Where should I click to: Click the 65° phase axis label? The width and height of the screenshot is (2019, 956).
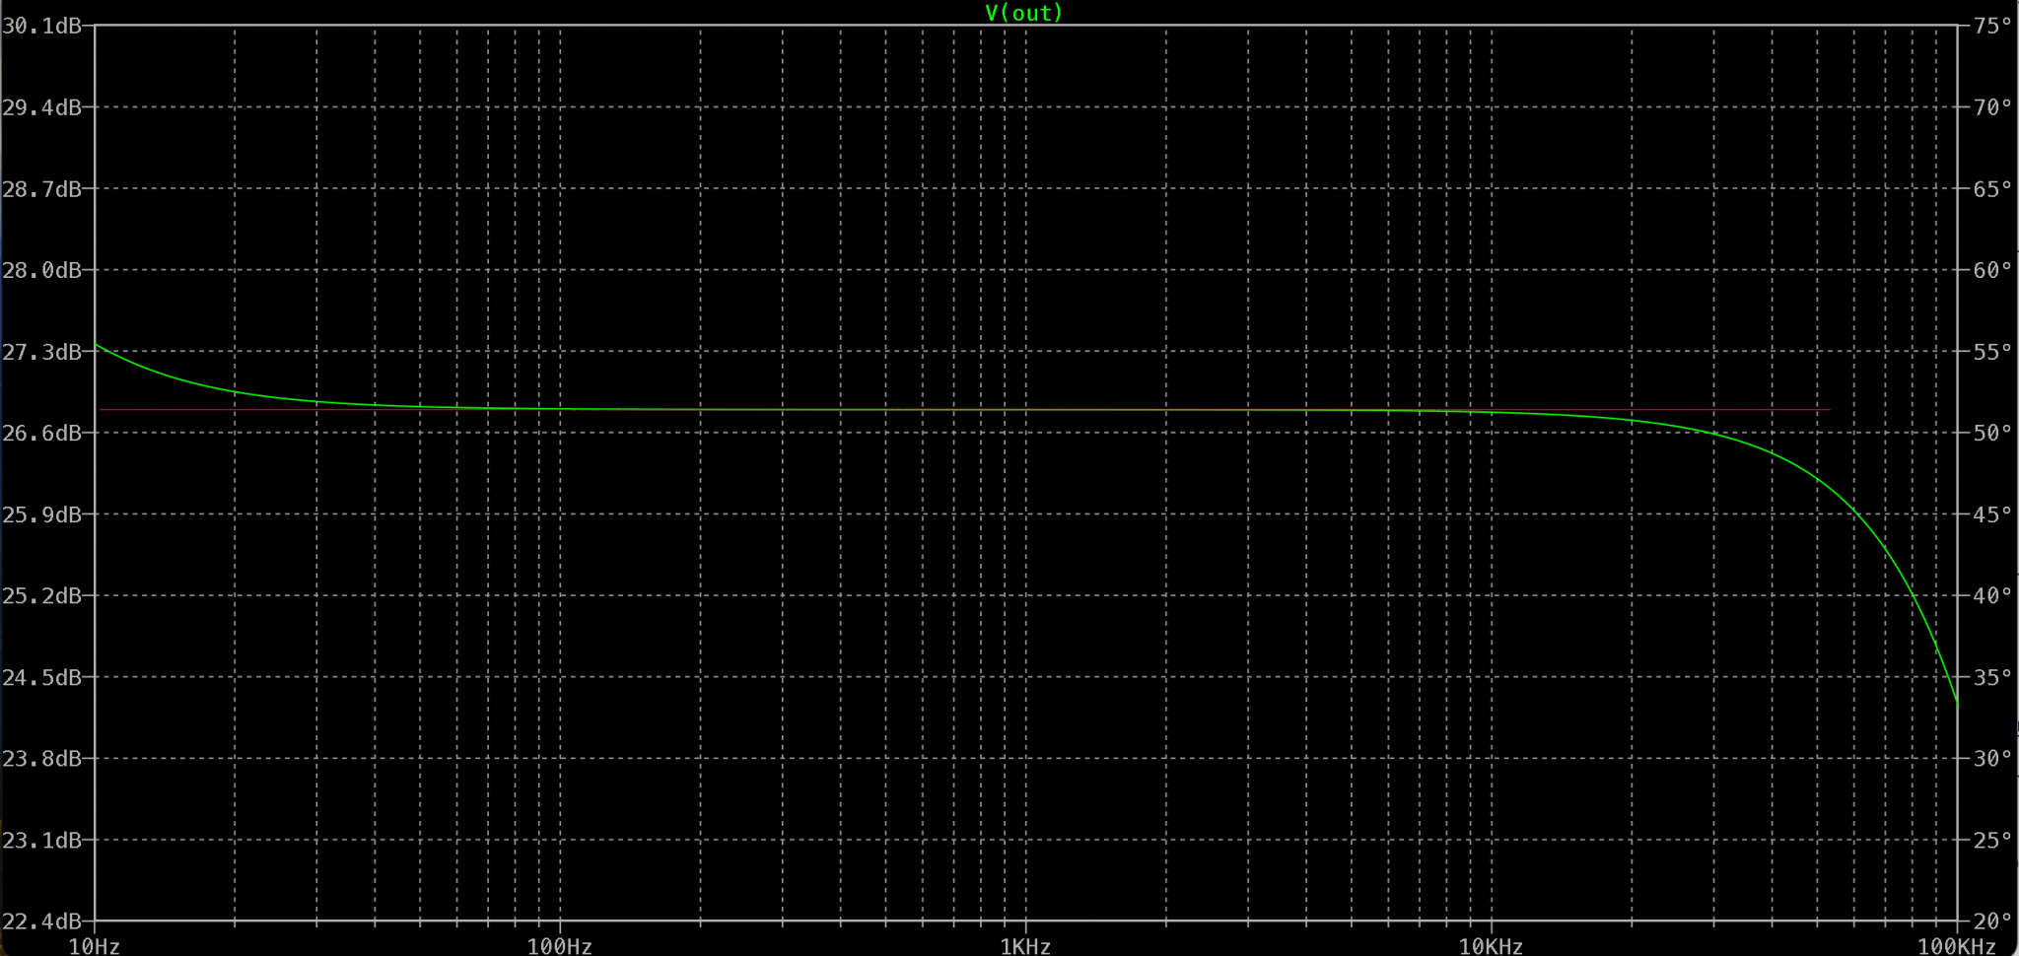1992,189
